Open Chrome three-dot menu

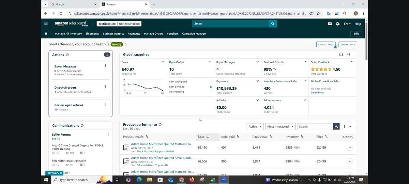(x=363, y=14)
